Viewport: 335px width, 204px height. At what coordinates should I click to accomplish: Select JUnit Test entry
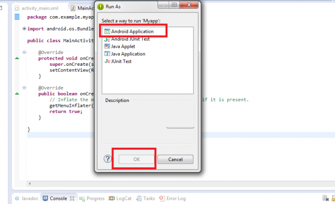click(x=118, y=61)
